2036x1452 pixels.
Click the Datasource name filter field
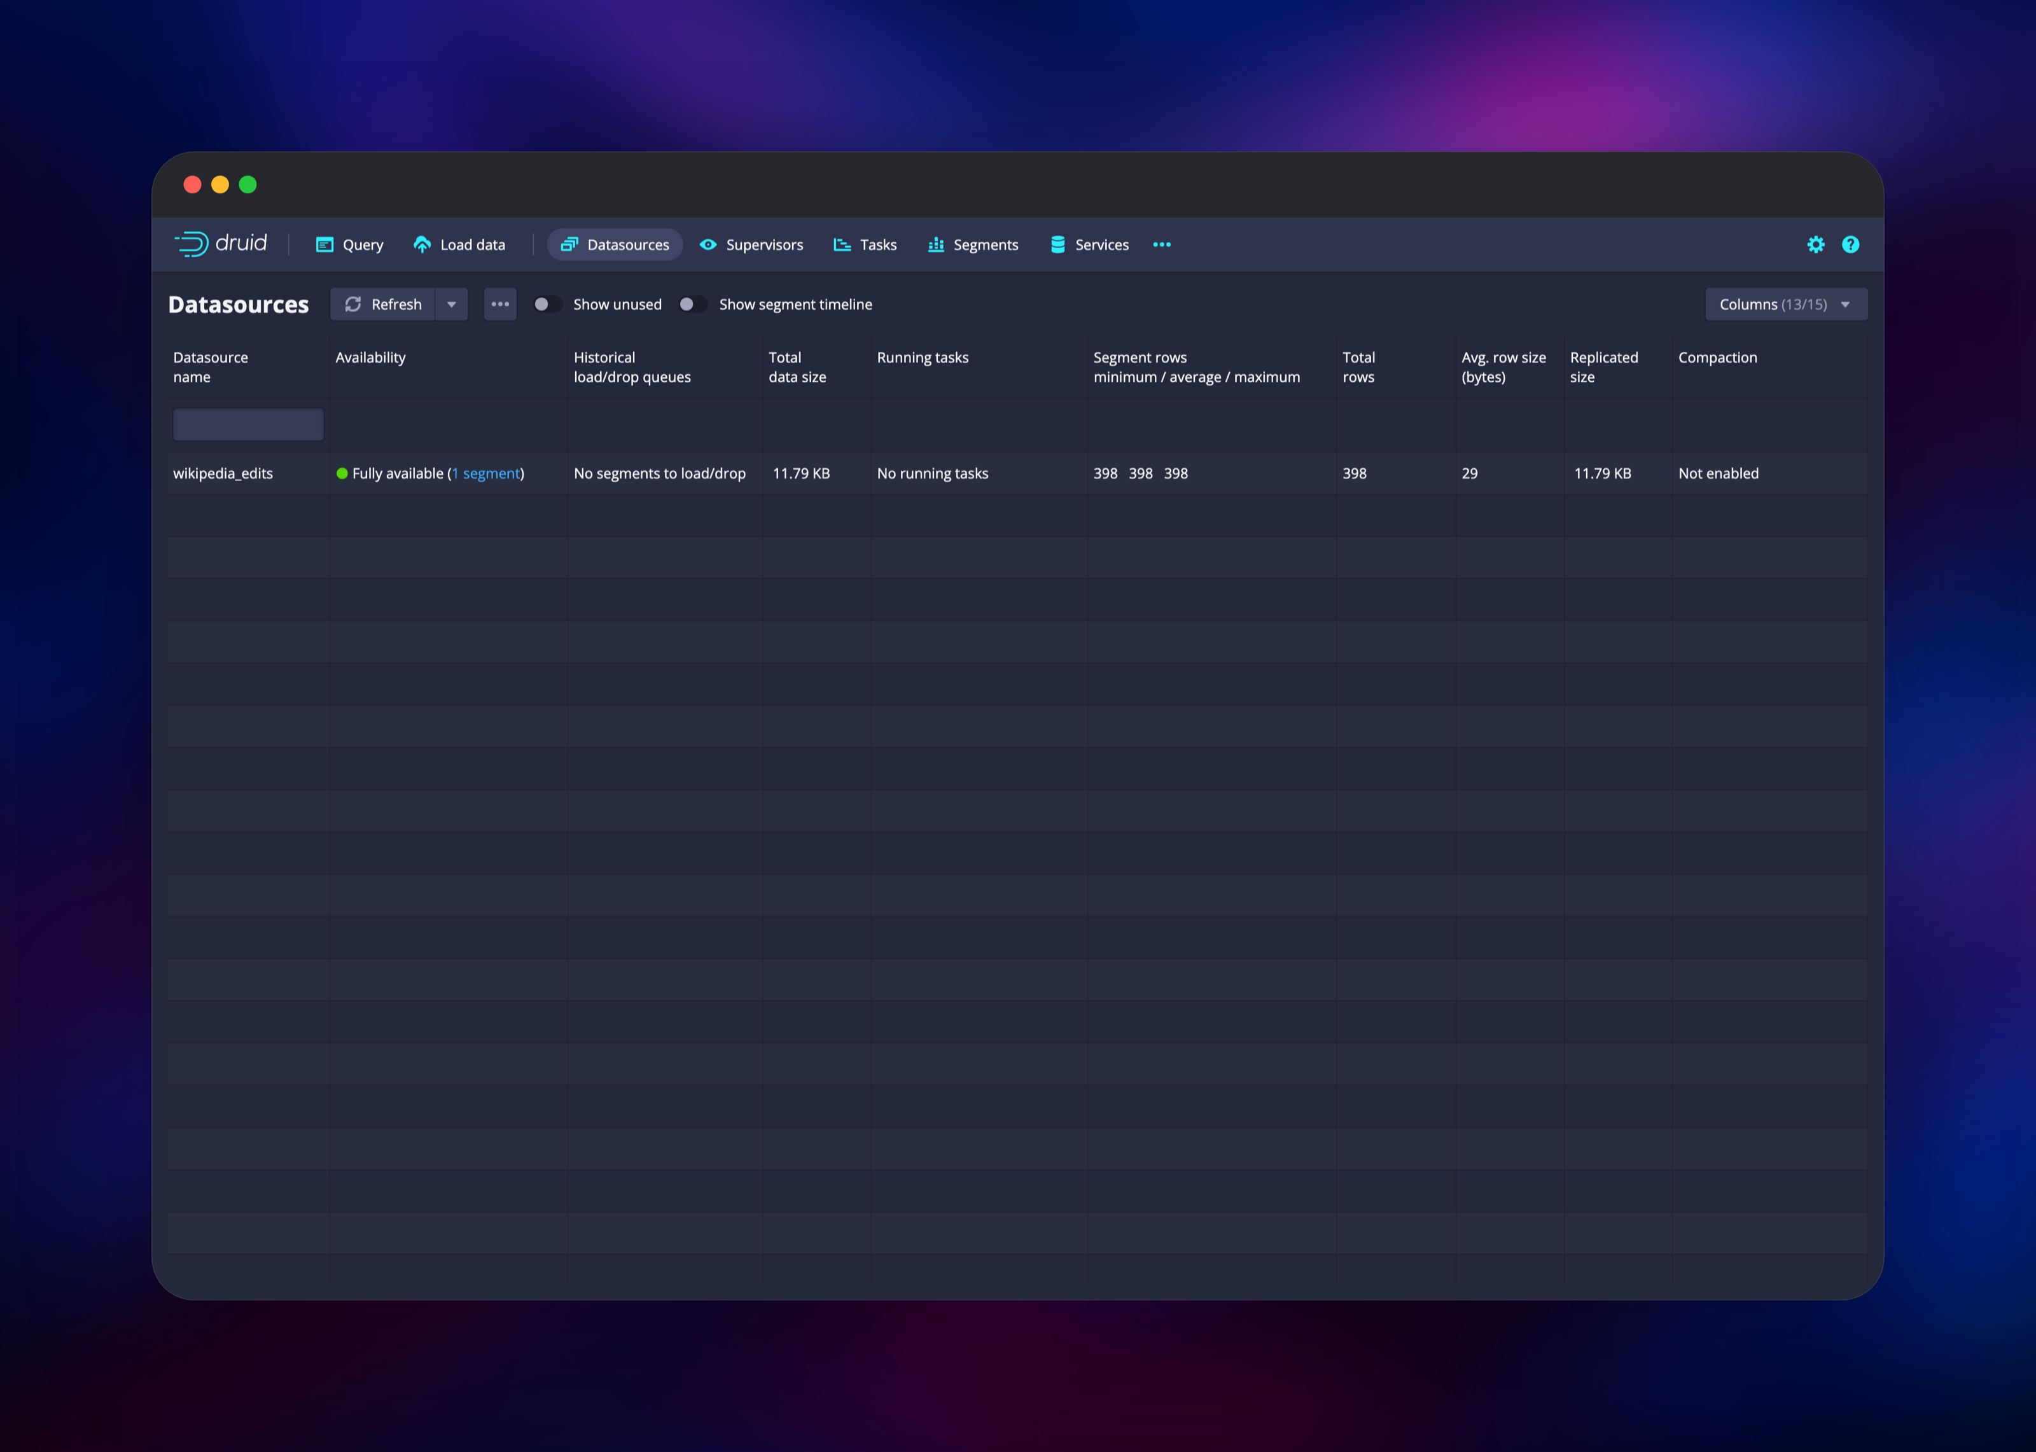pos(249,424)
